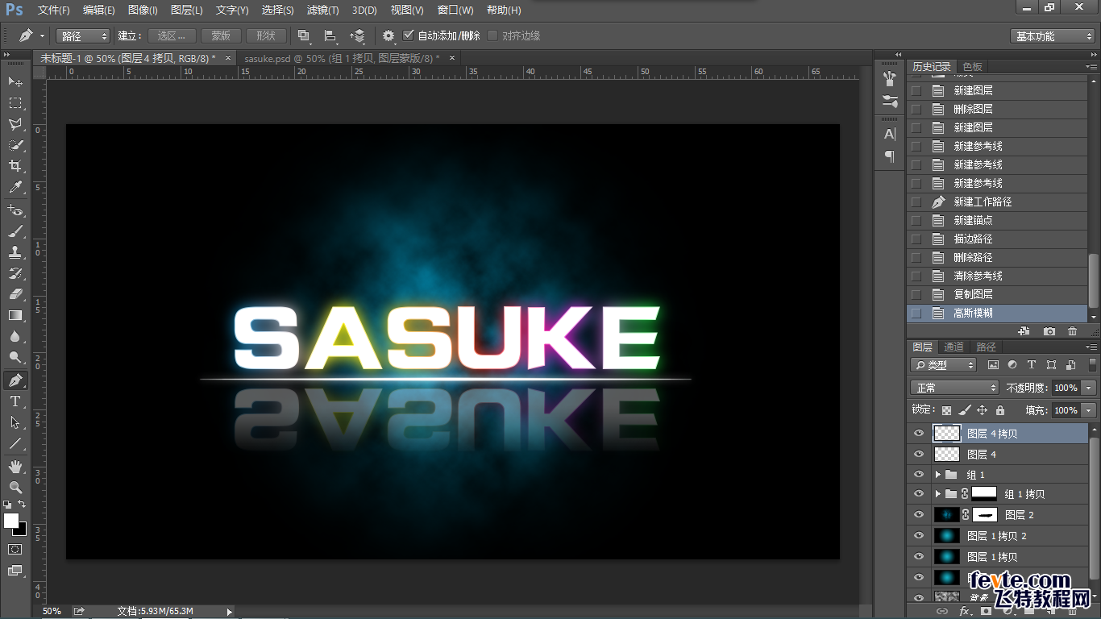Viewport: 1101px width, 619px height.
Task: Open the 文件(F) menu
Action: click(x=54, y=10)
